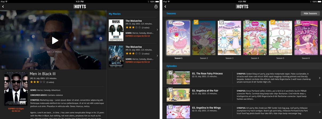Expand episode 02 Angelina at the Fair chevron
This screenshot has width=322, height=119.
pos(320,95)
